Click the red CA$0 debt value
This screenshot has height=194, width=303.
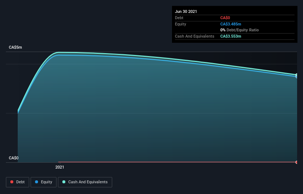(225, 18)
